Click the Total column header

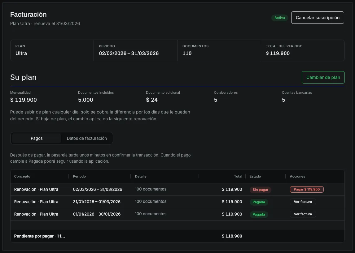point(238,176)
